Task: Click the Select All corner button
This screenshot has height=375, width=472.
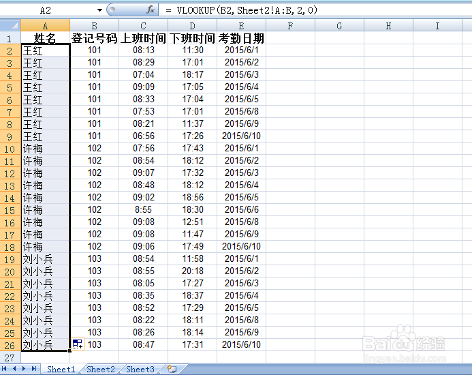Action: coord(10,25)
